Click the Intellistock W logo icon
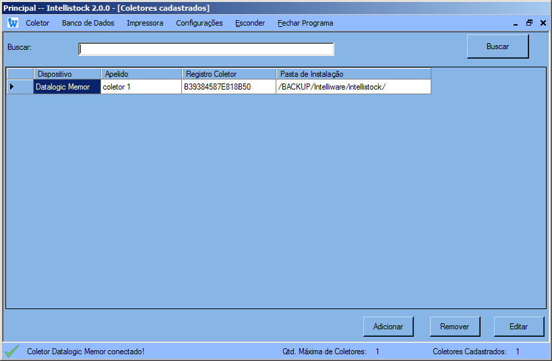552x361 pixels. [x=13, y=23]
